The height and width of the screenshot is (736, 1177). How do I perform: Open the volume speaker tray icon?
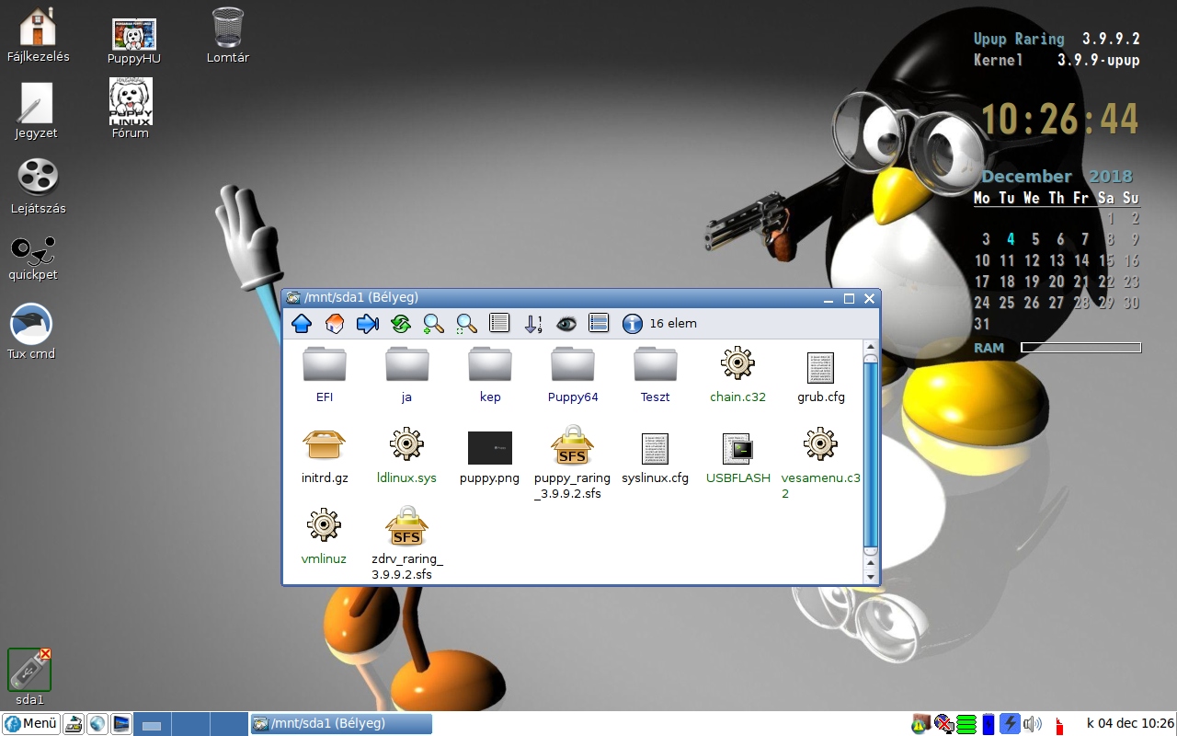click(1033, 724)
